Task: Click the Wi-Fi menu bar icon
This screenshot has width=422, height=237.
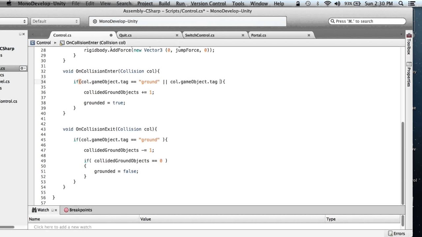Action: pos(327,4)
